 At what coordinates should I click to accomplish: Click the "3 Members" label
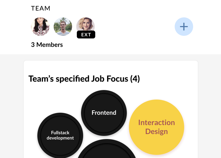click(47, 45)
